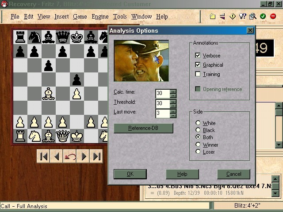The width and height of the screenshot is (283, 212).
Task: Select the Both side radio button
Action: pos(198,137)
